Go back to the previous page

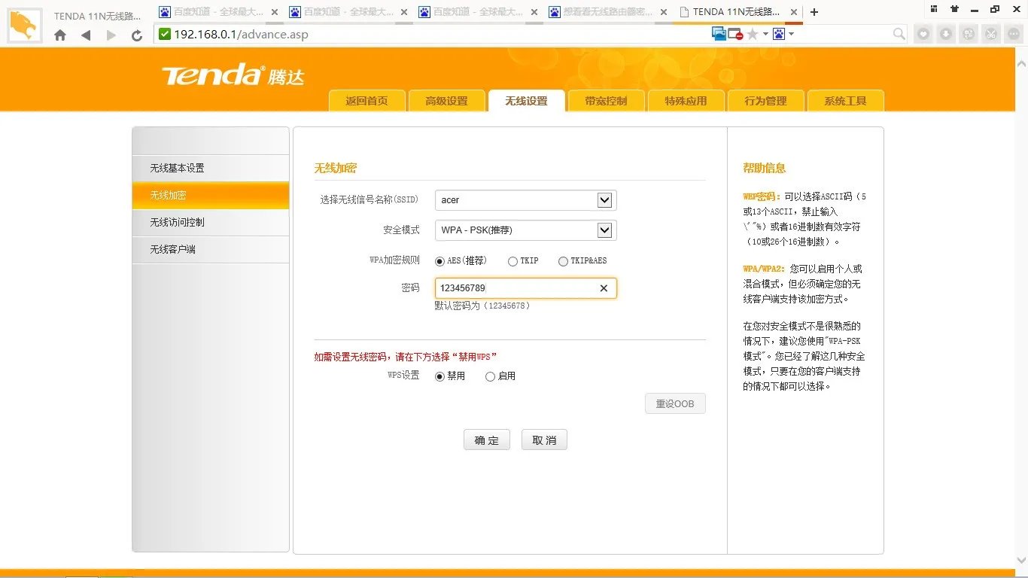coord(86,35)
